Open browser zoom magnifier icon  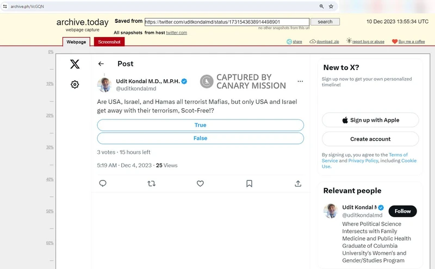[321, 7]
